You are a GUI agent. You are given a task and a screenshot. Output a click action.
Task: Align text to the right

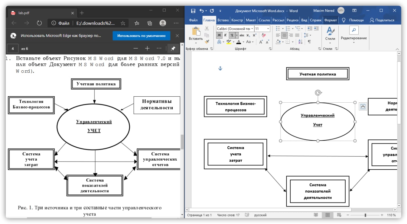click(291, 35)
